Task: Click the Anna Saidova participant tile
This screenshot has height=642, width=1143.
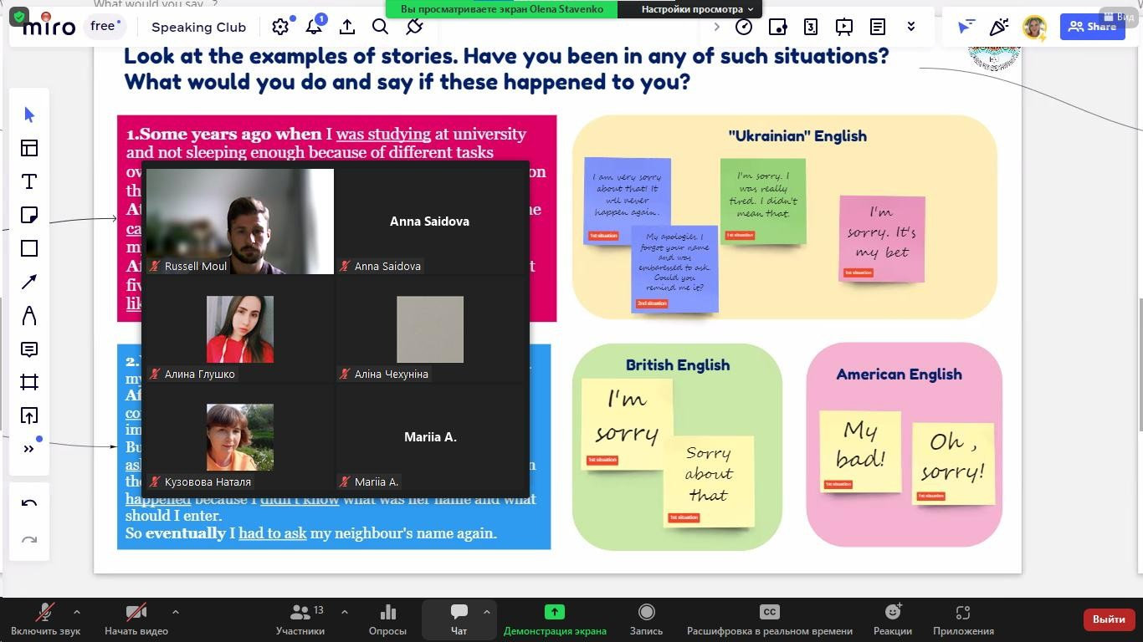Action: click(x=430, y=222)
